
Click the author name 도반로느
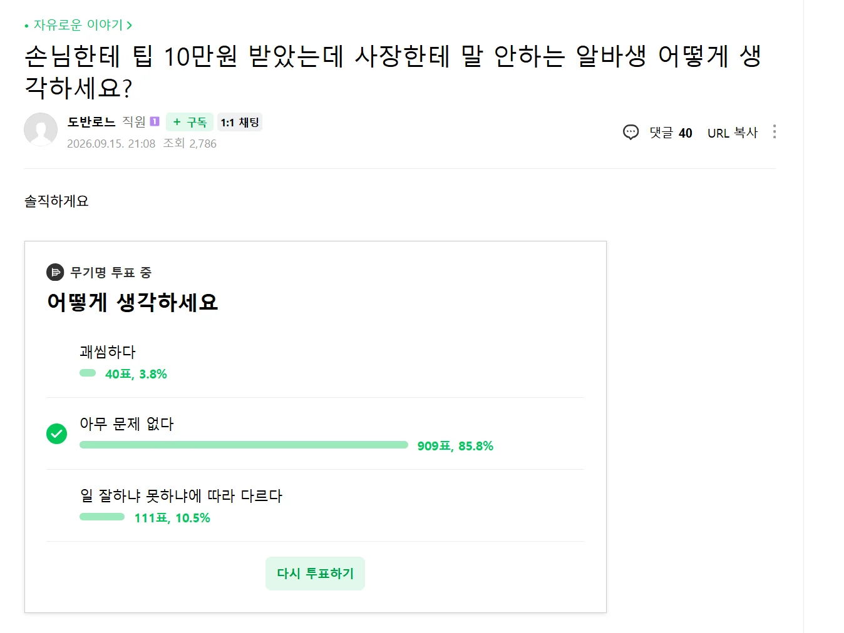[x=91, y=121]
